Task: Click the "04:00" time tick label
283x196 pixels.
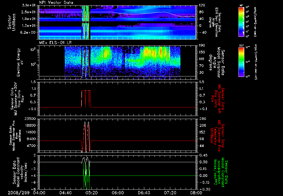Action: pyautogui.click(x=39, y=193)
